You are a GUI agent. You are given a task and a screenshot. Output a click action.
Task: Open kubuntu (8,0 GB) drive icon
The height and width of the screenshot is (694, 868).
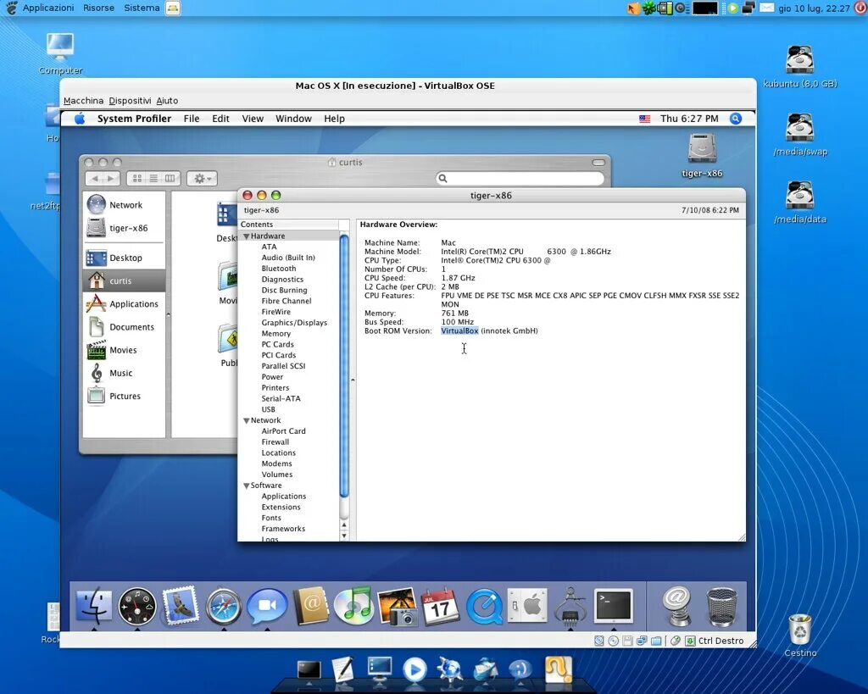point(800,66)
